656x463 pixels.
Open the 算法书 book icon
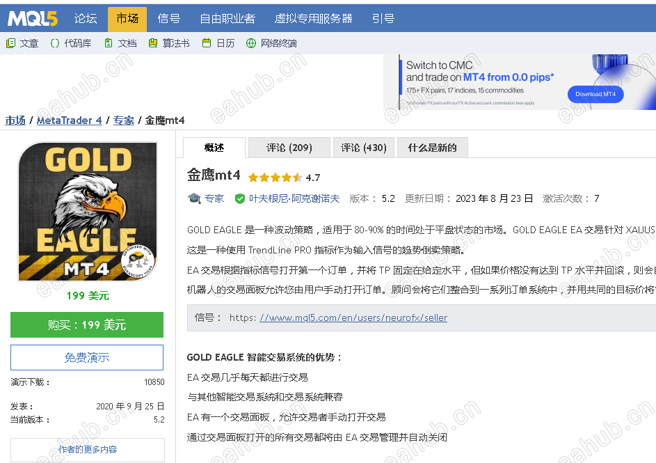[x=153, y=43]
